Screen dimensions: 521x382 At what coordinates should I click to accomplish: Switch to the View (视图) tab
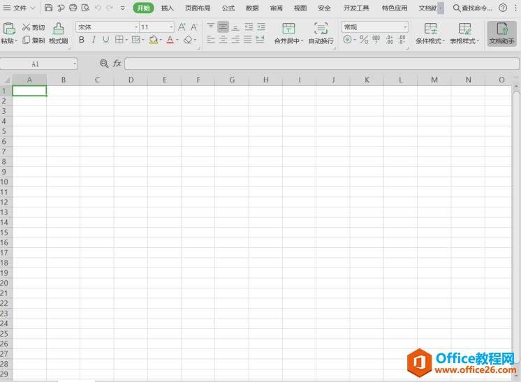tap(300, 8)
